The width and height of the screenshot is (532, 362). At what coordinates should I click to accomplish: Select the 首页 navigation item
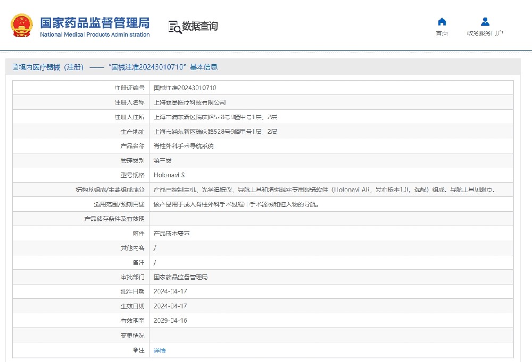[x=442, y=27]
